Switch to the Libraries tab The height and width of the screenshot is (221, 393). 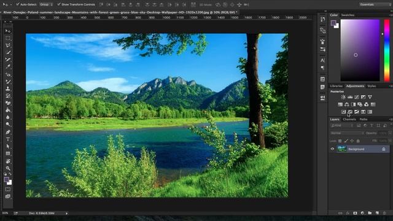(x=336, y=86)
